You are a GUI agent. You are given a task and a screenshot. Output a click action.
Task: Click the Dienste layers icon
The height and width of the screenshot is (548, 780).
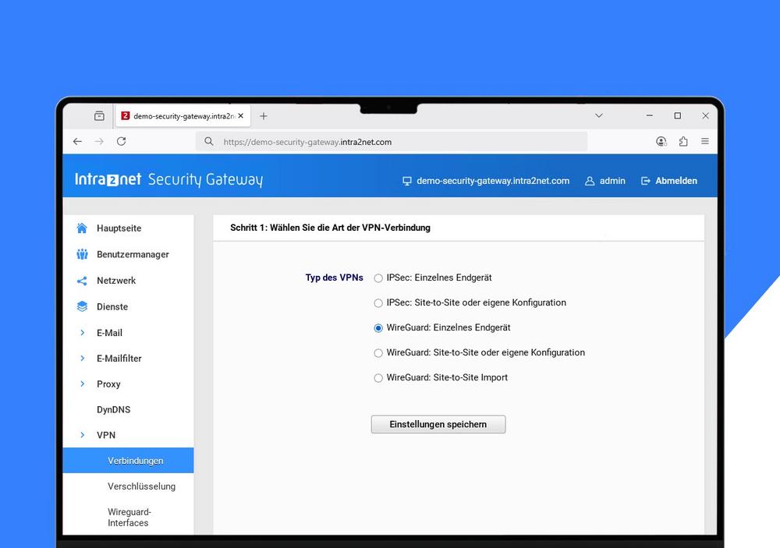(82, 306)
